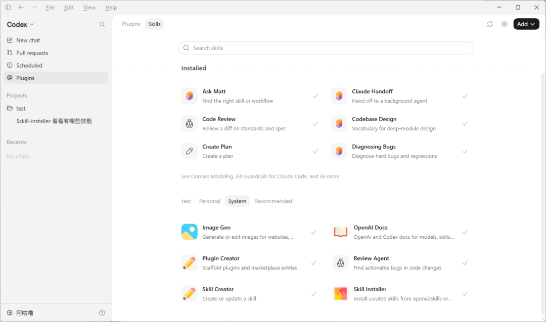This screenshot has width=546, height=322.
Task: Click the test project folder icon
Action: point(10,108)
